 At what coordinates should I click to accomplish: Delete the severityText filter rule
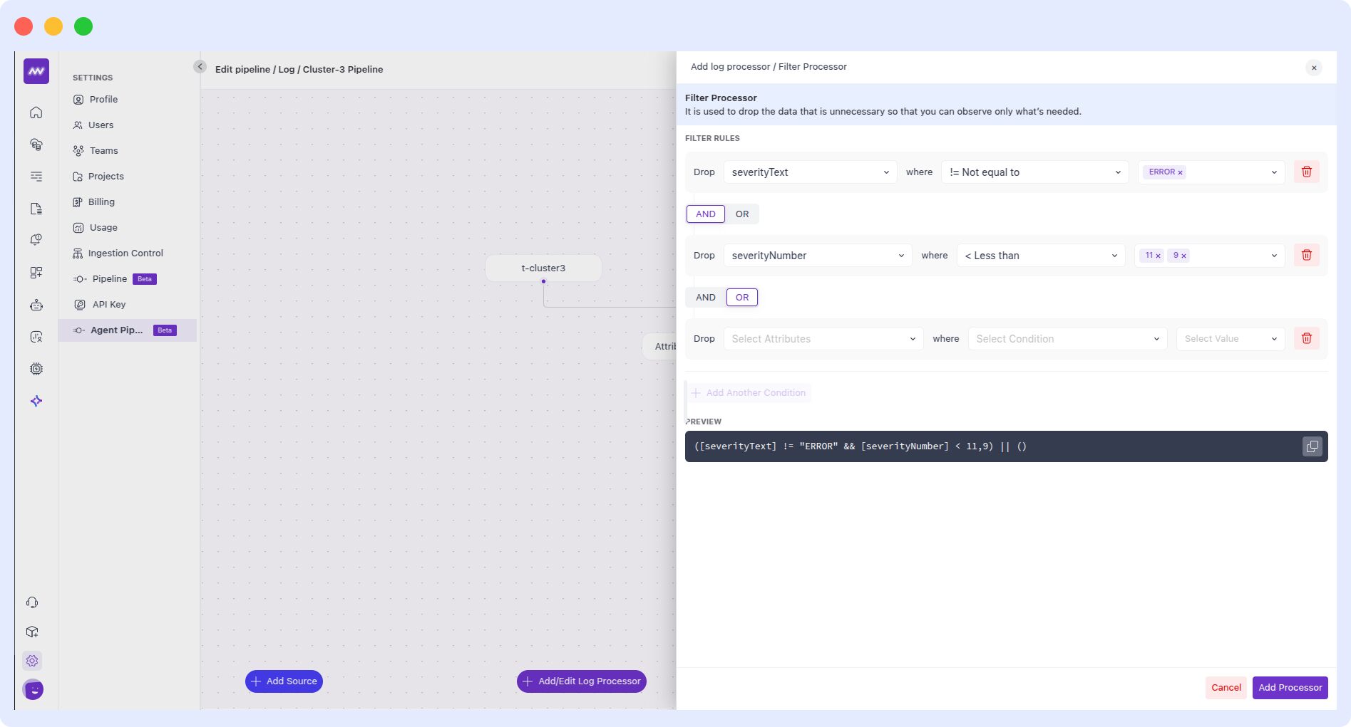pos(1306,172)
